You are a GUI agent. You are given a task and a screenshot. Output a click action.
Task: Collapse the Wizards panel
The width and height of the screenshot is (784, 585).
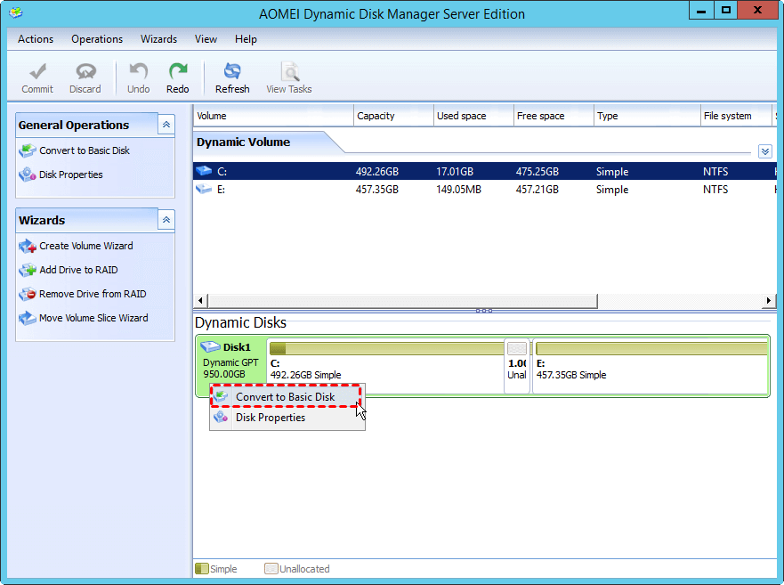click(166, 220)
